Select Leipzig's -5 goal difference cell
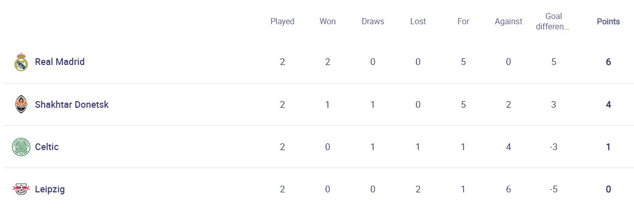The width and height of the screenshot is (634, 213). (x=553, y=189)
